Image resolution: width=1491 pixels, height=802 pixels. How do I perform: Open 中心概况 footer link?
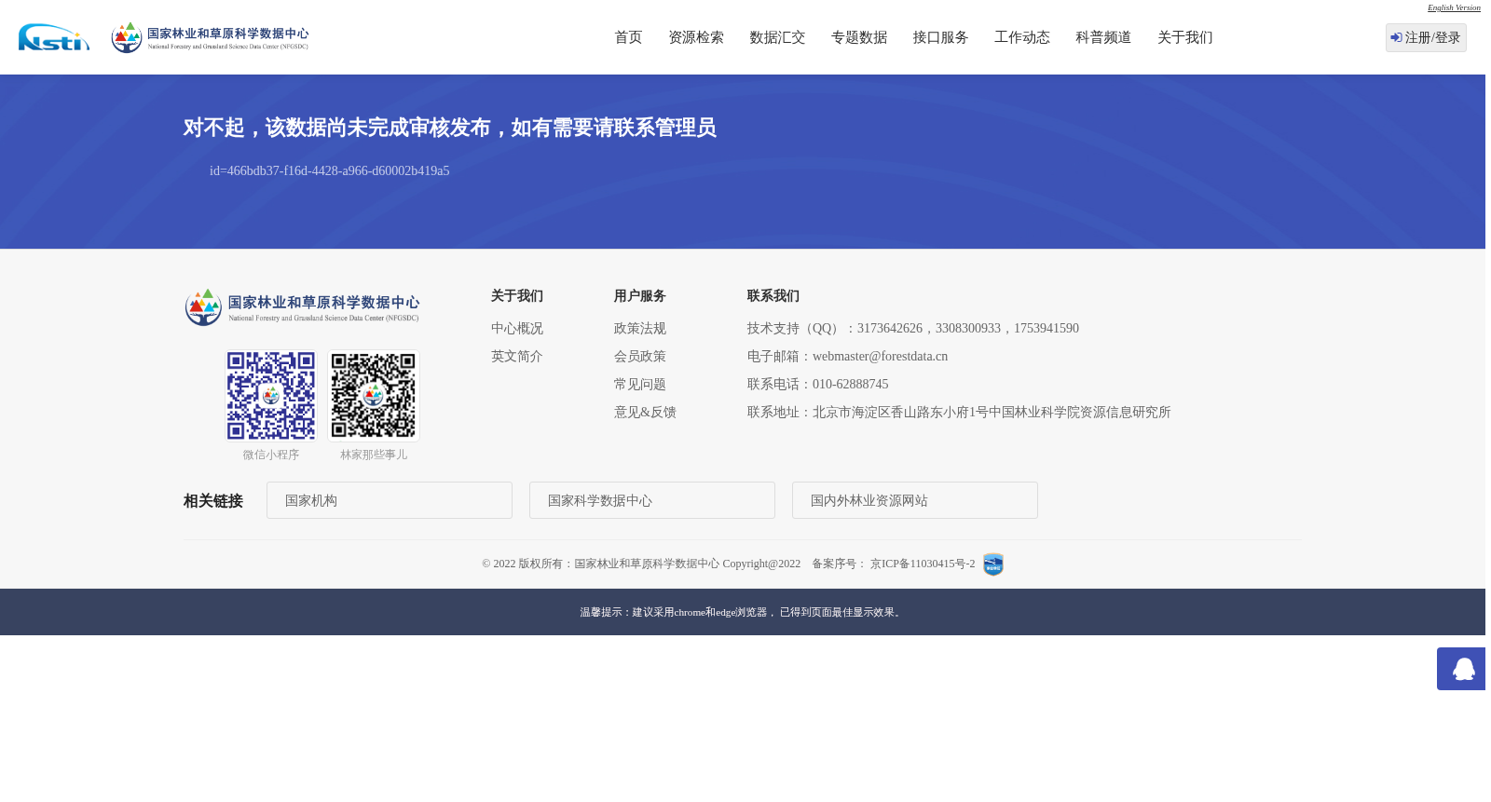(x=517, y=329)
